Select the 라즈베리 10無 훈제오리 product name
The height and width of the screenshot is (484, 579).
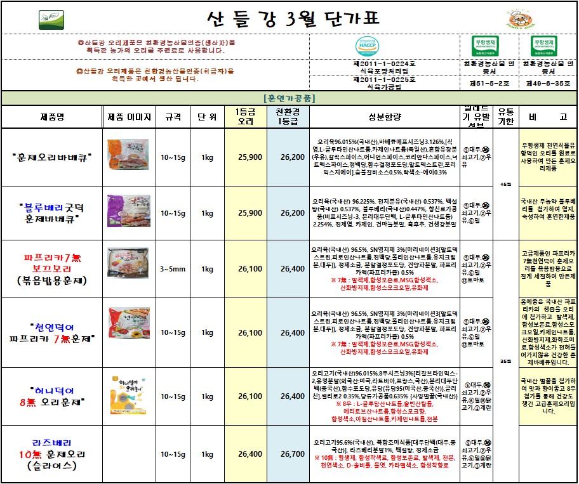52,454
